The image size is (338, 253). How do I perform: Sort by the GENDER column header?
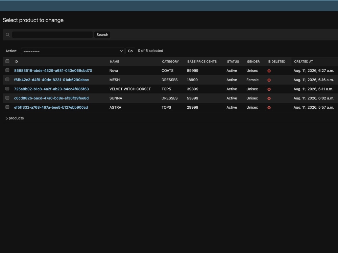pyautogui.click(x=253, y=61)
